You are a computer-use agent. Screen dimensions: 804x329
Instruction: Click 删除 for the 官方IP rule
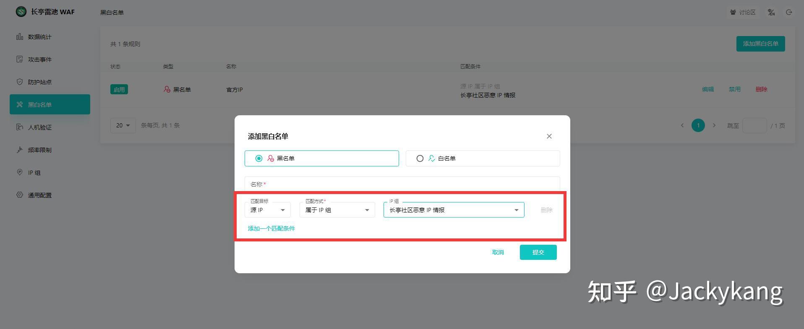pos(762,89)
